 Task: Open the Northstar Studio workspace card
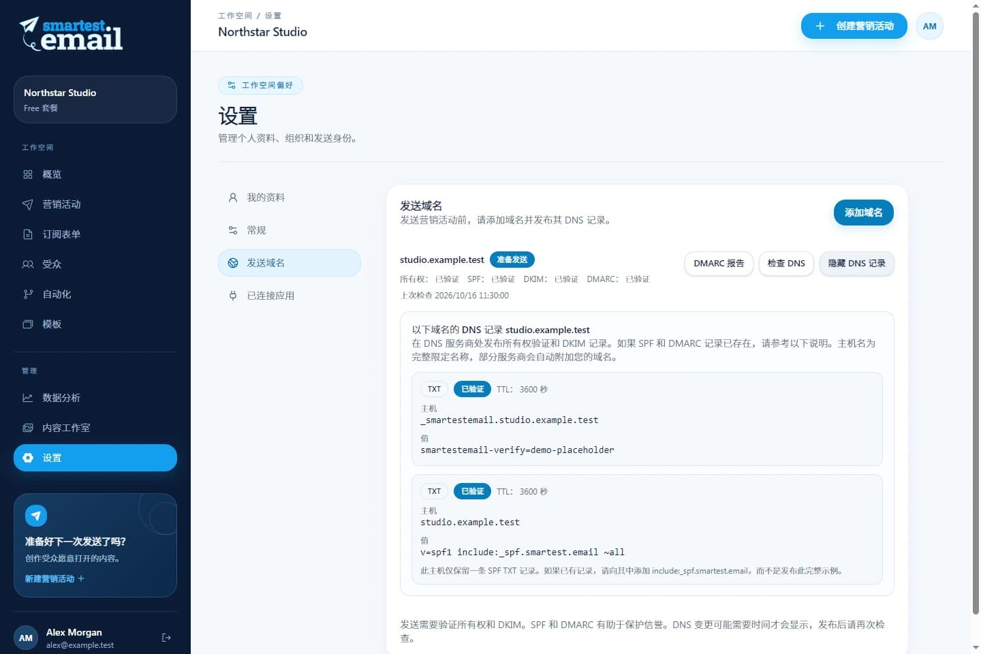tap(95, 99)
